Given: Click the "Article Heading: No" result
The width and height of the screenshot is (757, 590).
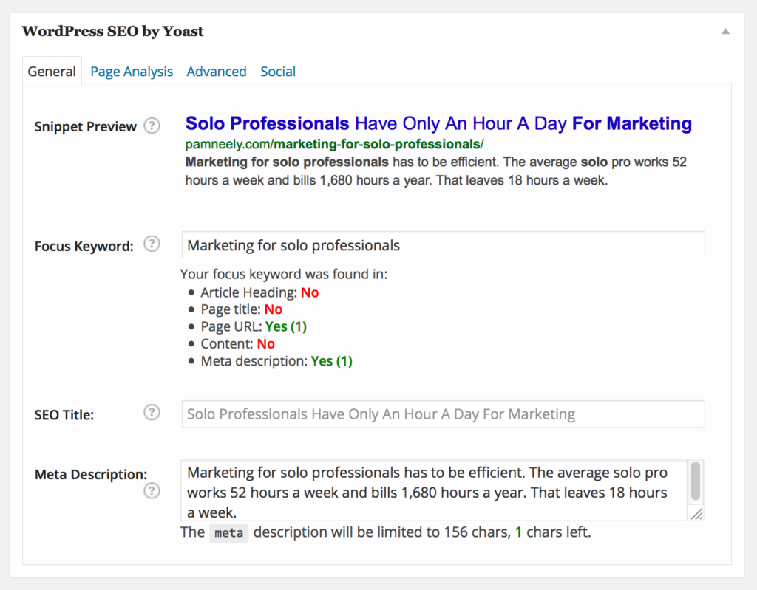Looking at the screenshot, I should [x=259, y=292].
